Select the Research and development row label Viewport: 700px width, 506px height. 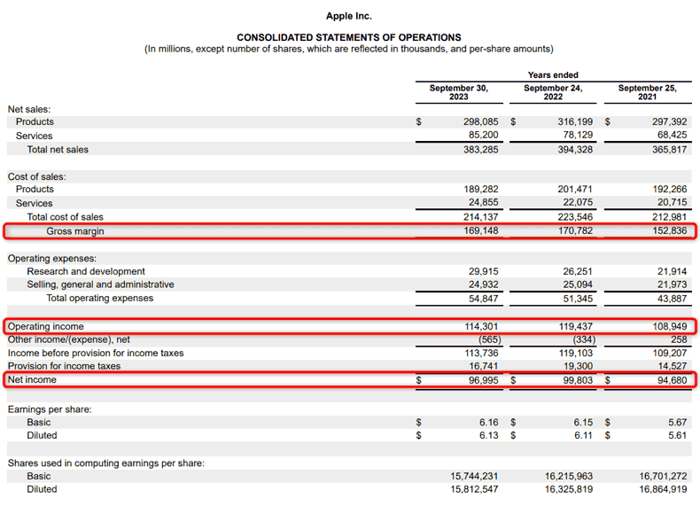(x=86, y=272)
